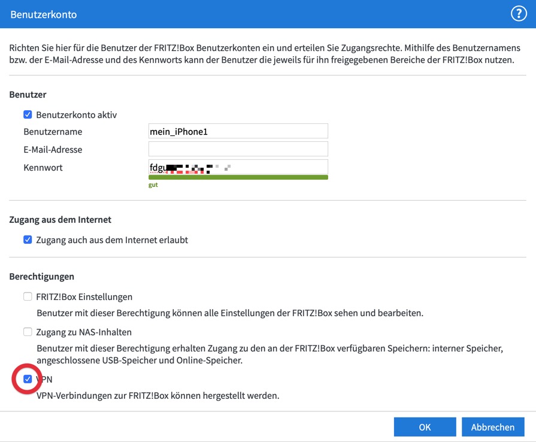Click the Benutzerkonto dialog title
Screen dimensions: 536x442
[x=44, y=14]
